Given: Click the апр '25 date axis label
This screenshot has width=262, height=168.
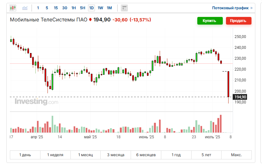Looking at the screenshot, I should tap(37, 137).
